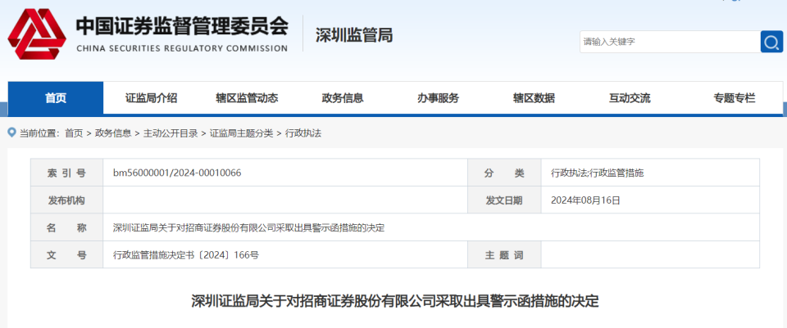Viewport: 787px width, 328px height.
Task: Click the 中国证券监督管理委员会 site title
Action: [x=182, y=26]
